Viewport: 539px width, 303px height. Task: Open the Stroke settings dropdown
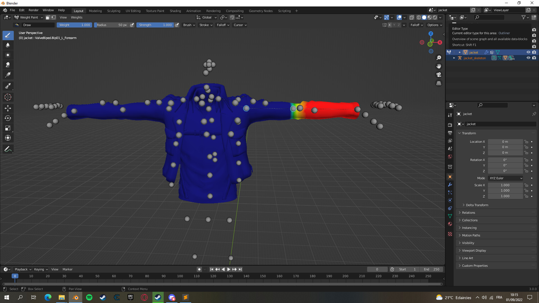pos(206,25)
